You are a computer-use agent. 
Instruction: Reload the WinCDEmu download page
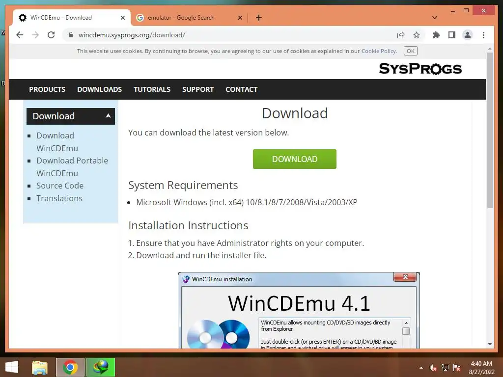51,35
